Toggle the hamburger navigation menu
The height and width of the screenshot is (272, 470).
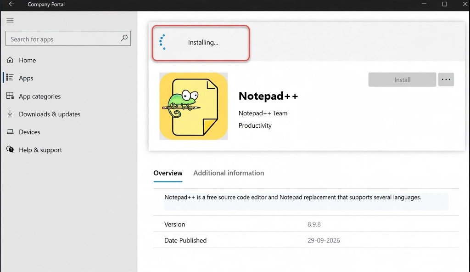[x=10, y=20]
